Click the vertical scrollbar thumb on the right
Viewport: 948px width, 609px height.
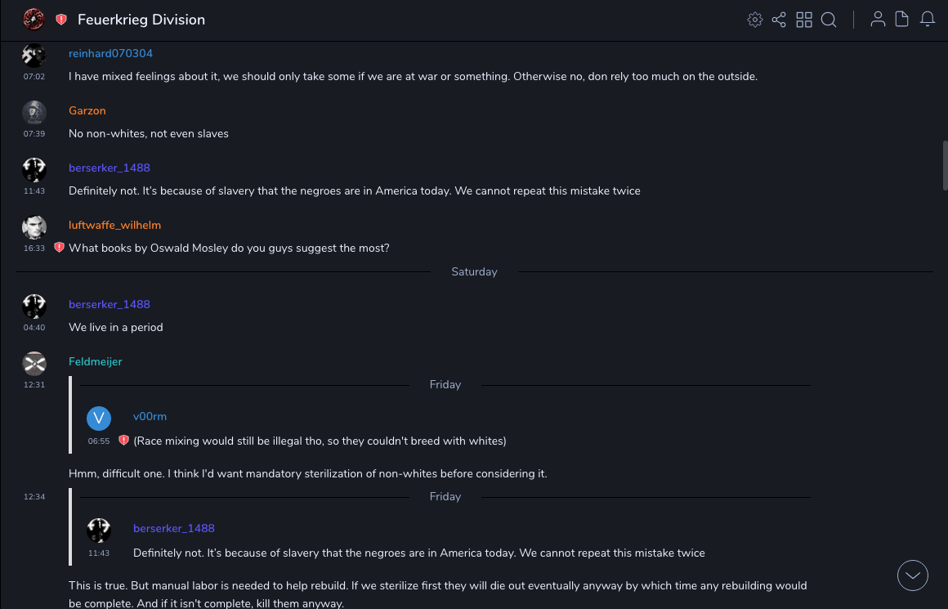tap(946, 166)
